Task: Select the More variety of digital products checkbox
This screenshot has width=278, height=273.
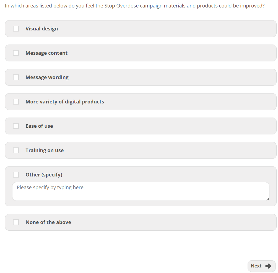Action: (16, 102)
